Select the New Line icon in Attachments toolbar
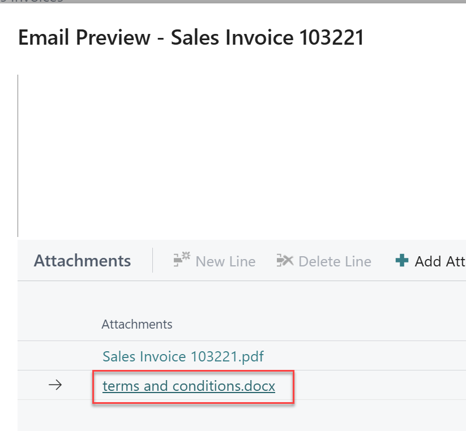This screenshot has width=466, height=431. click(x=182, y=260)
